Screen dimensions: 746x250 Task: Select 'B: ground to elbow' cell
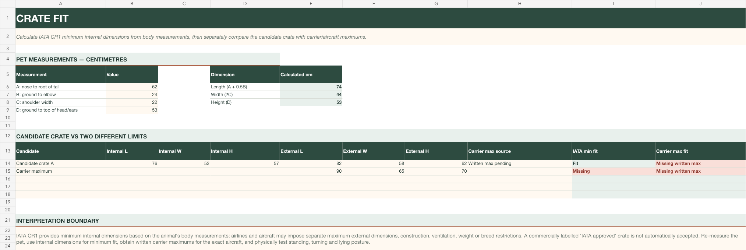point(61,95)
